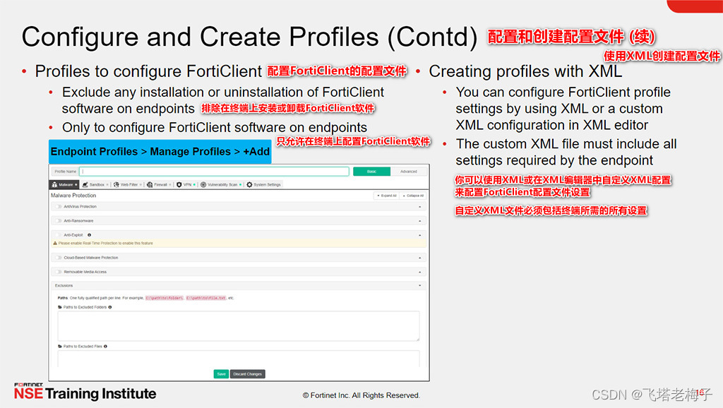Click the System Settings gear icon
The image size is (723, 408).
coord(249,184)
